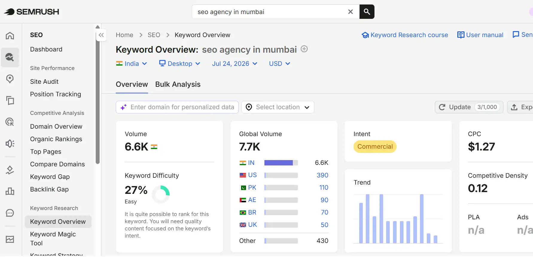Clear the search box with X icon
Viewport: 533px width, 257px height.
[x=351, y=12]
